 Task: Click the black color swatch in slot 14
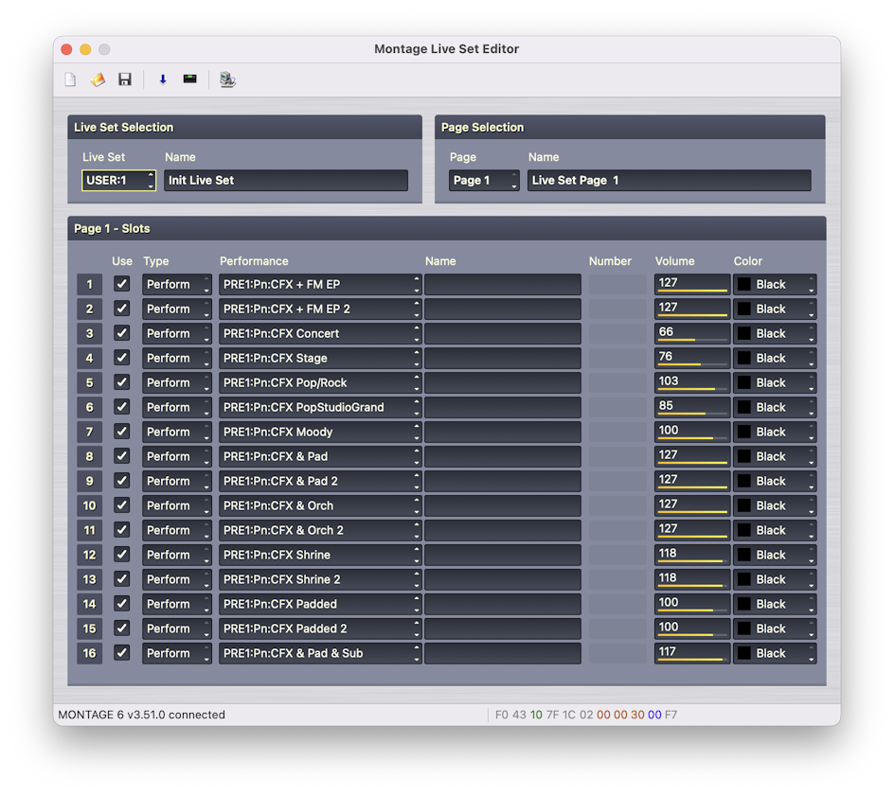pyautogui.click(x=744, y=604)
